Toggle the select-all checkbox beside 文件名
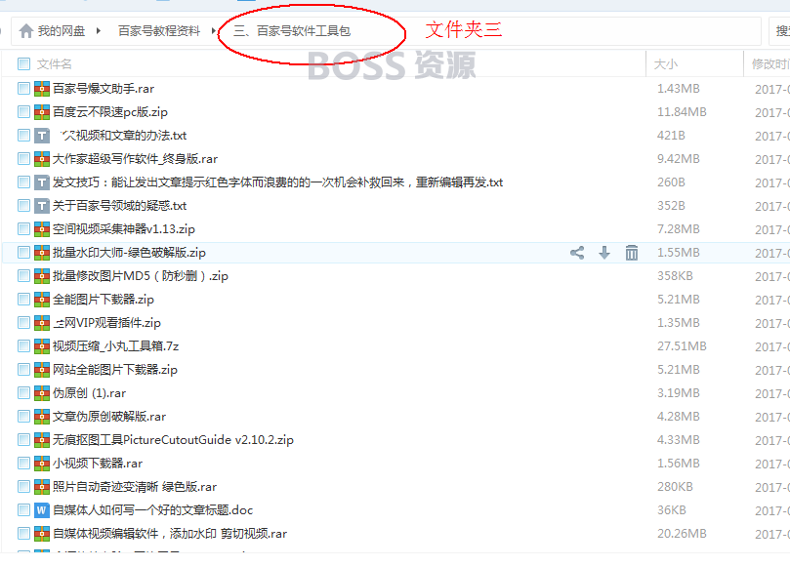The width and height of the screenshot is (790, 566). coord(23,64)
